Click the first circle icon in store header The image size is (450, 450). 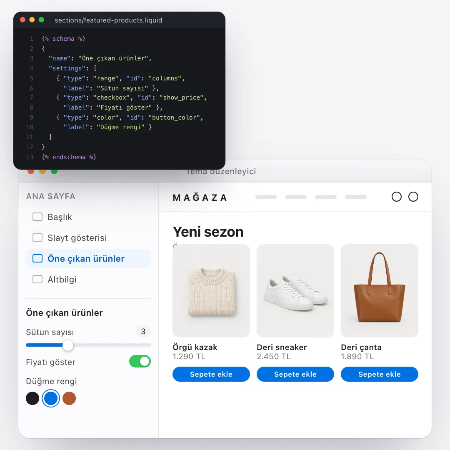tap(396, 197)
